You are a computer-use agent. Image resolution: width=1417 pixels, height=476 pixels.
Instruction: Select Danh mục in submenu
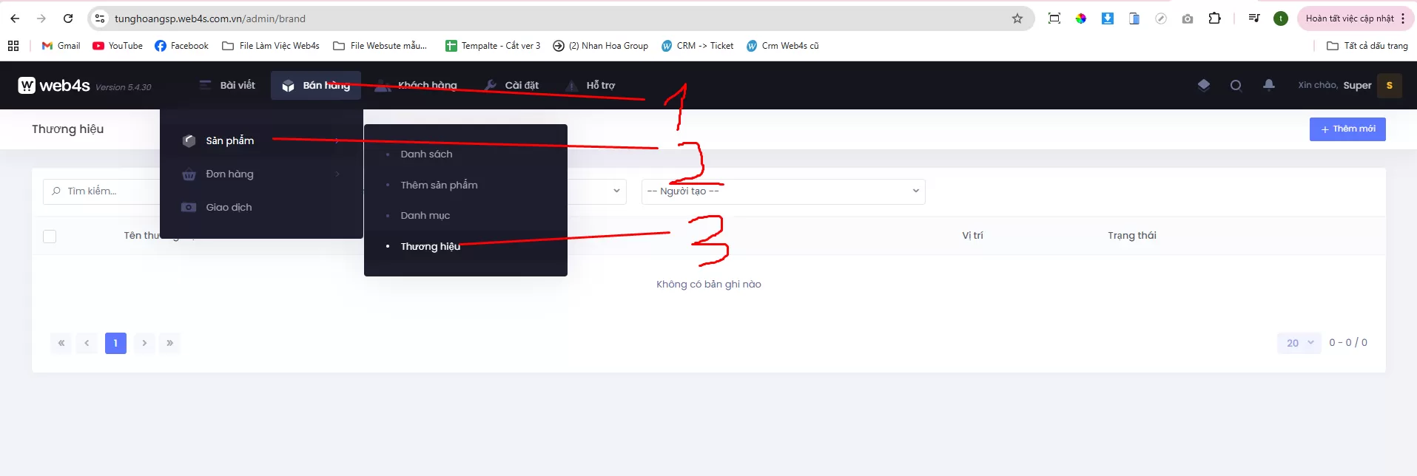(x=425, y=216)
